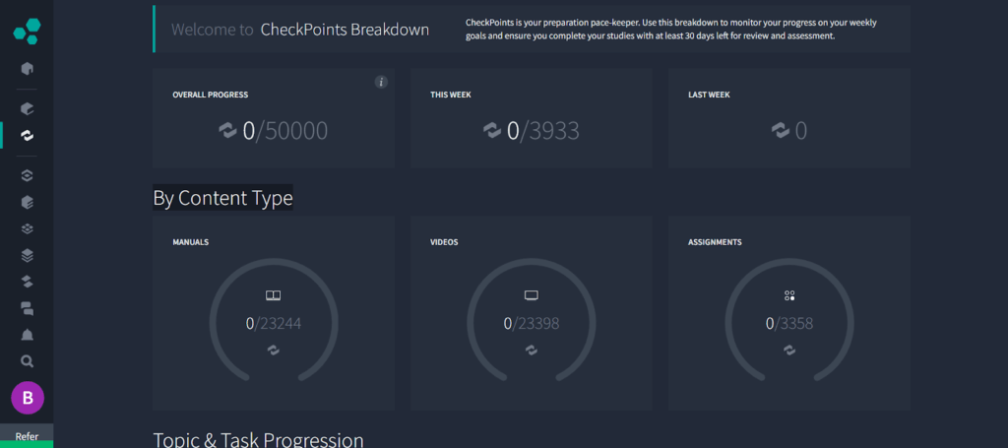Viewport: 1008px width, 448px height.
Task: Open the second sidebar cube icon, below the first divider
Action: pos(27,108)
